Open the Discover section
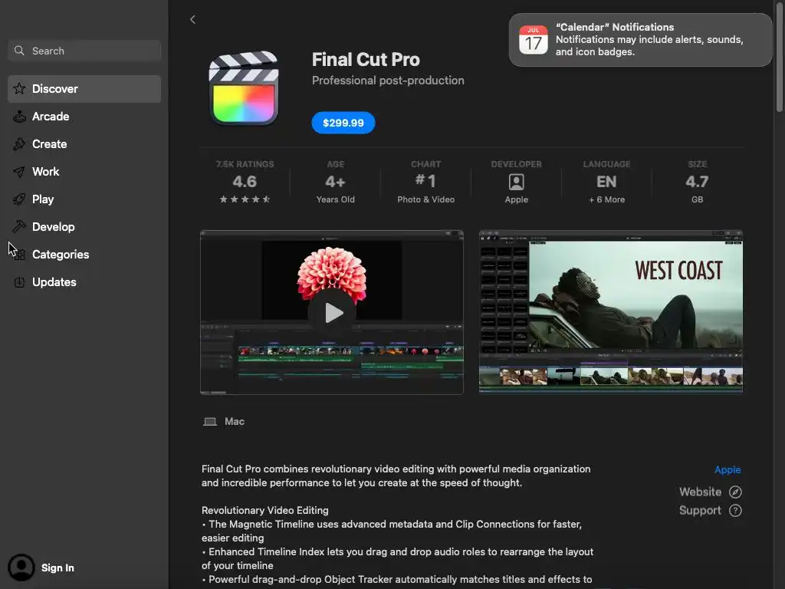Viewport: 785px width, 589px height. 84,89
